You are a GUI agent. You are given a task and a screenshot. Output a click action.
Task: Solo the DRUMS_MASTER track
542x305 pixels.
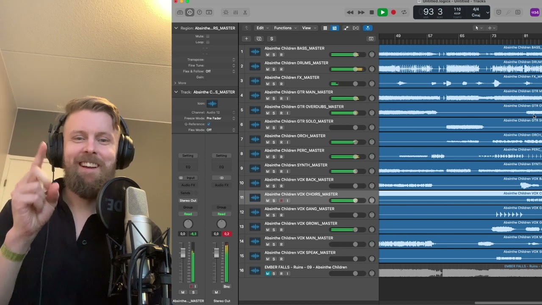tap(274, 69)
